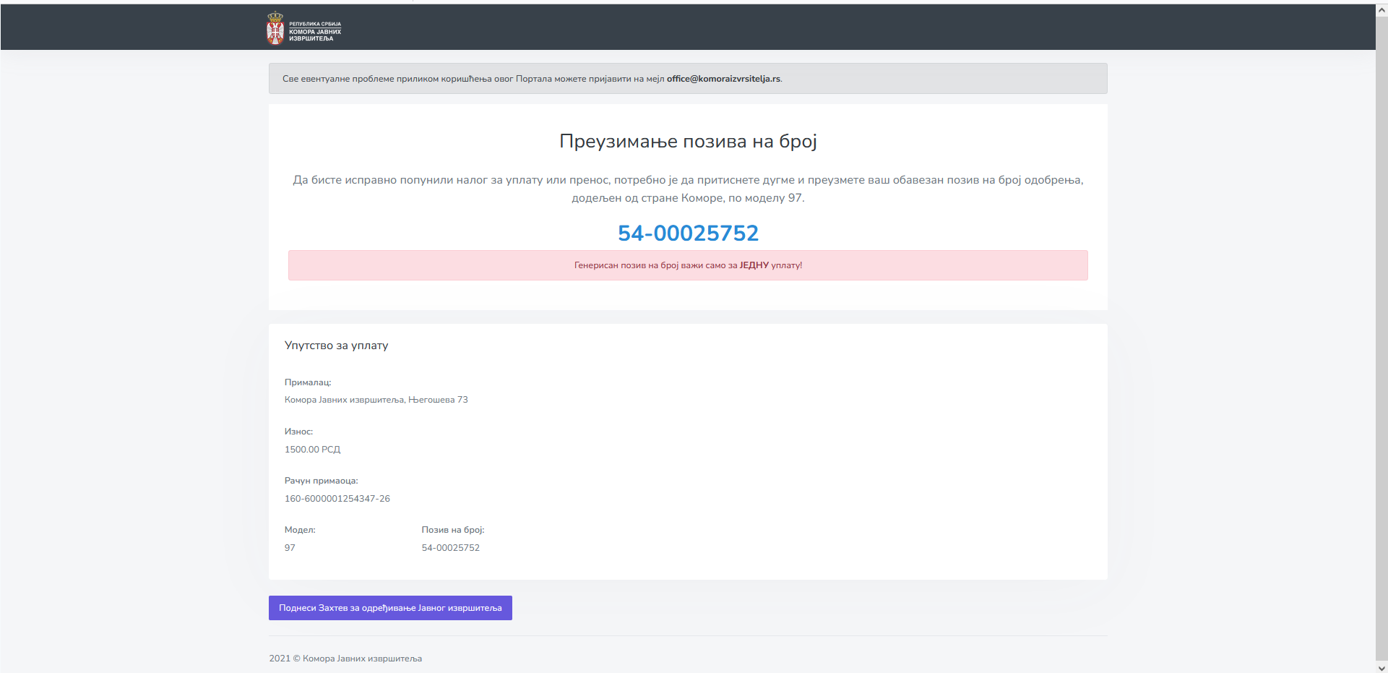Click the Преузимање позива на број heading
The height and width of the screenshot is (673, 1388).
click(x=688, y=141)
